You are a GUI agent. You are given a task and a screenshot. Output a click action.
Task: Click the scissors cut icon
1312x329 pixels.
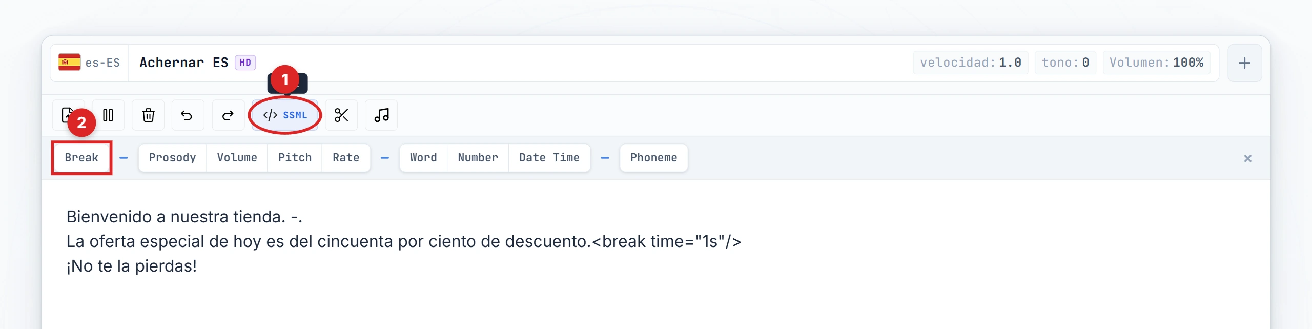coord(341,115)
